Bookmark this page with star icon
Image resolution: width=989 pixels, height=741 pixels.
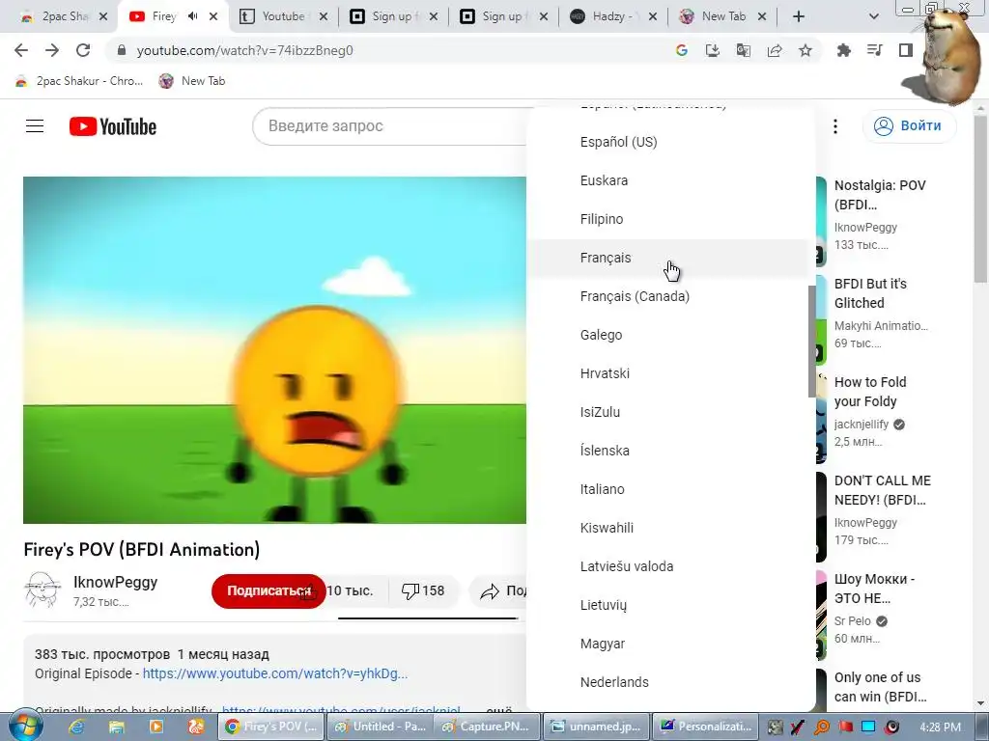(805, 50)
